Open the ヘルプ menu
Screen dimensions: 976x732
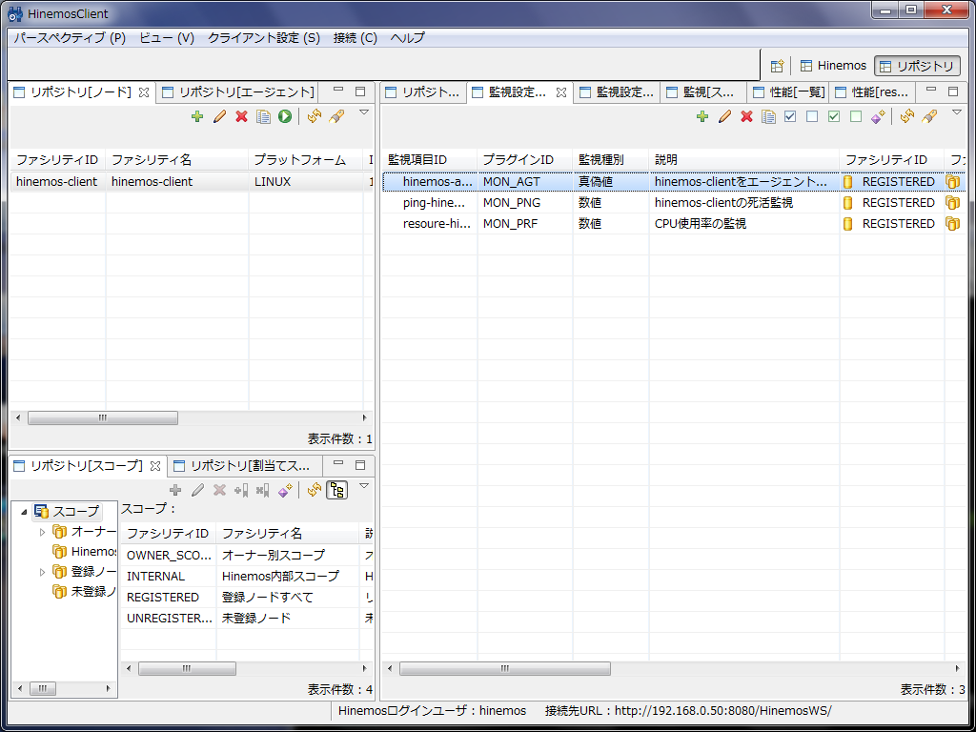pyautogui.click(x=408, y=38)
